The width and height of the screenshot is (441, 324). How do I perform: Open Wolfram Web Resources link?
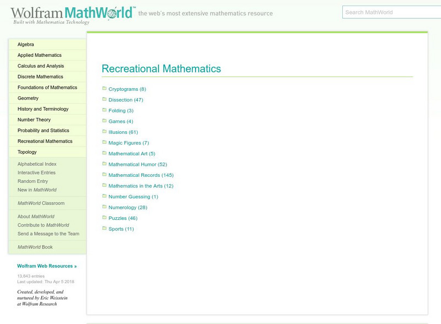pyautogui.click(x=47, y=266)
